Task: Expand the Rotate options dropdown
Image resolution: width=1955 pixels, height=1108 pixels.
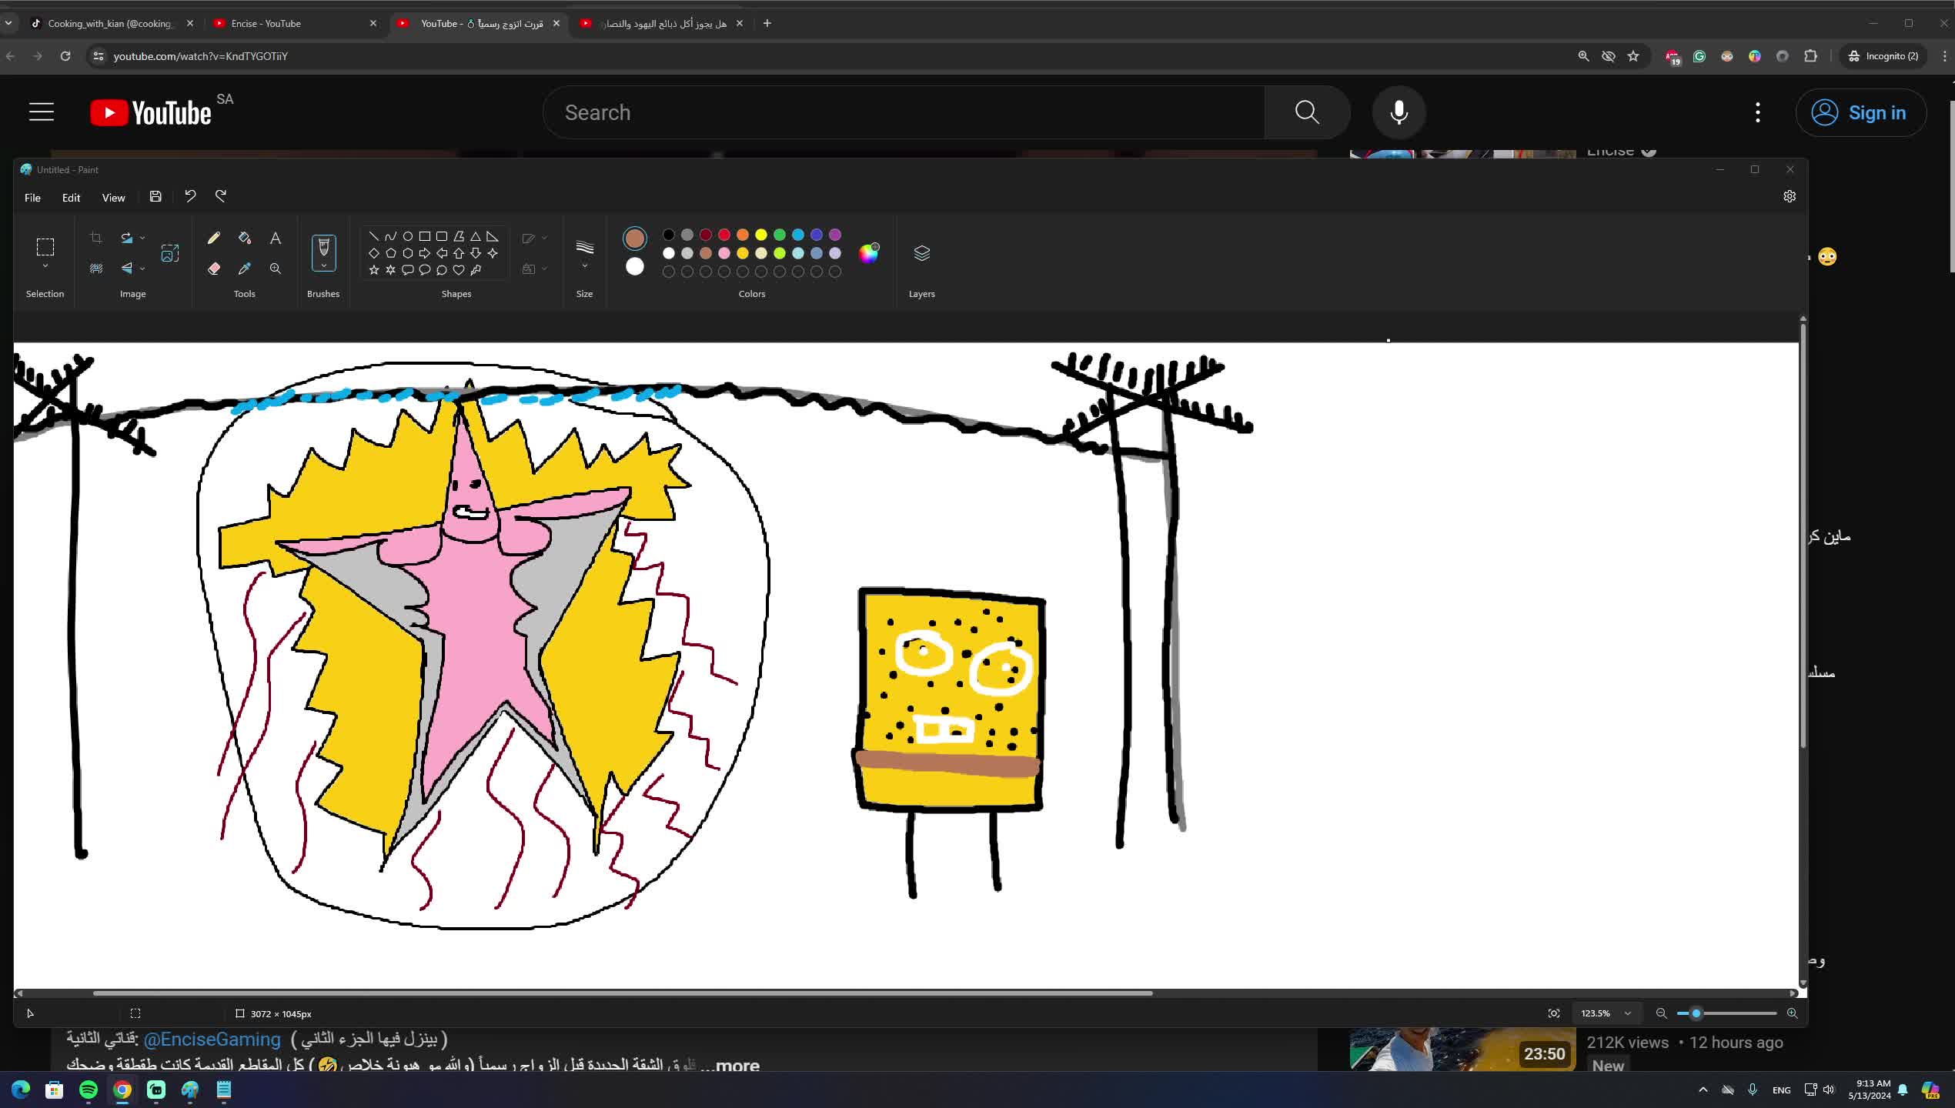Action: pos(142,238)
